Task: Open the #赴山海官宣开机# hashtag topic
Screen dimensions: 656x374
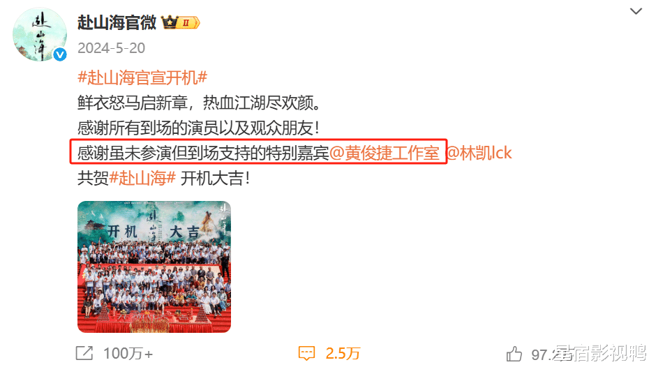Action: click(x=142, y=77)
